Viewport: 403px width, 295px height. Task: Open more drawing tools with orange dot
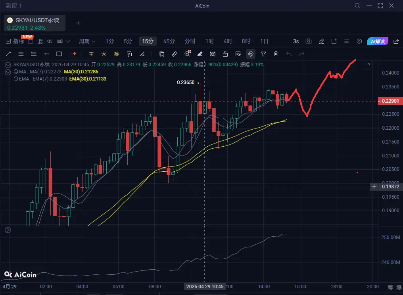73,54
